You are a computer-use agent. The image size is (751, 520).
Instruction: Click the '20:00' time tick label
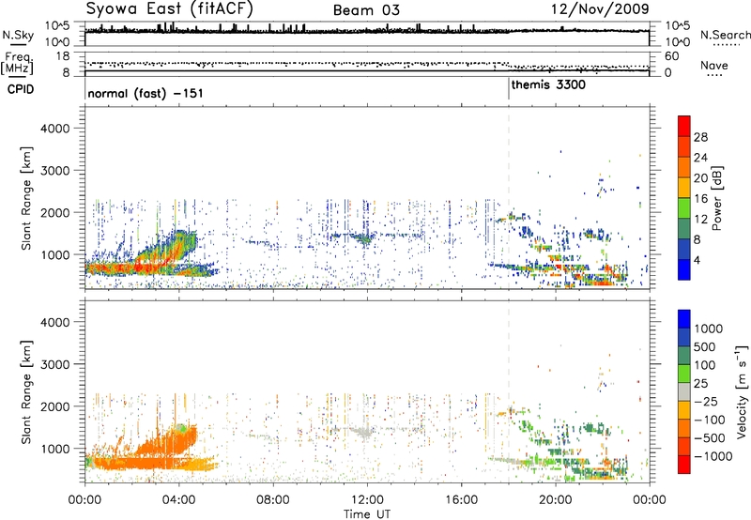(x=555, y=500)
